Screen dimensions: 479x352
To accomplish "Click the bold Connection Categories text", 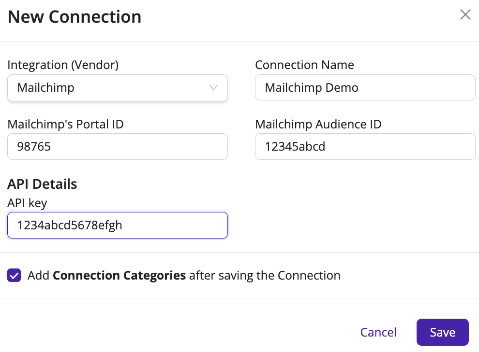I will point(119,276).
